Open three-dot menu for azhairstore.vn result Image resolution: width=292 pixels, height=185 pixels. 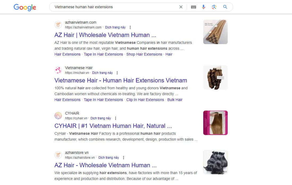[124, 158]
